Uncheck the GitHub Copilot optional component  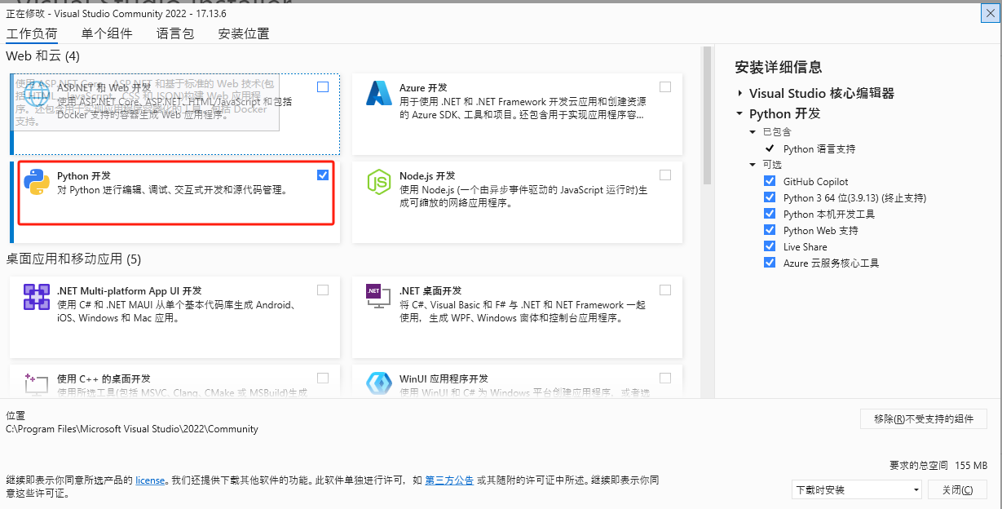[x=770, y=181]
